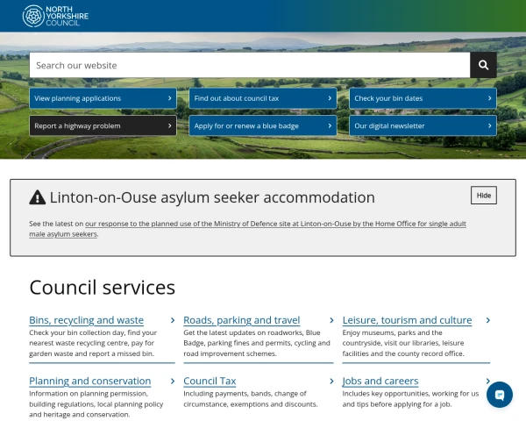Click chevron beside Planning and conservation
Image resolution: width=526 pixels, height=421 pixels.
[173, 381]
